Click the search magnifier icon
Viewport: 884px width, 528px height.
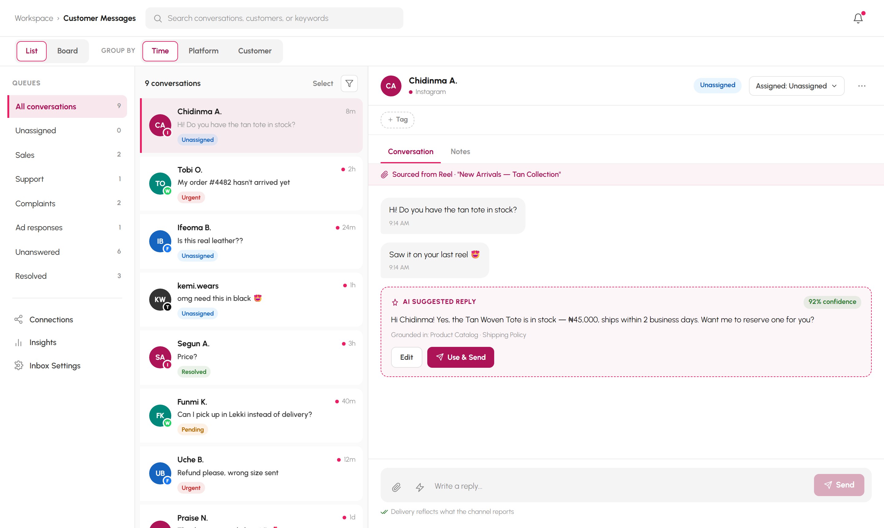click(157, 18)
